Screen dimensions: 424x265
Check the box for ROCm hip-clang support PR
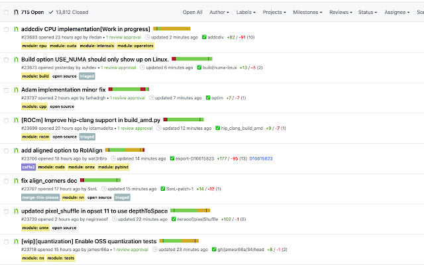6,121
